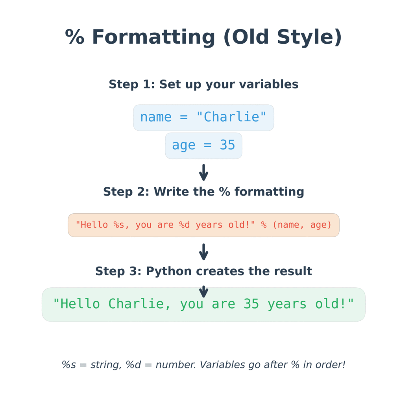Click the 'Step 3: Python creates the result' heading

tap(203, 272)
